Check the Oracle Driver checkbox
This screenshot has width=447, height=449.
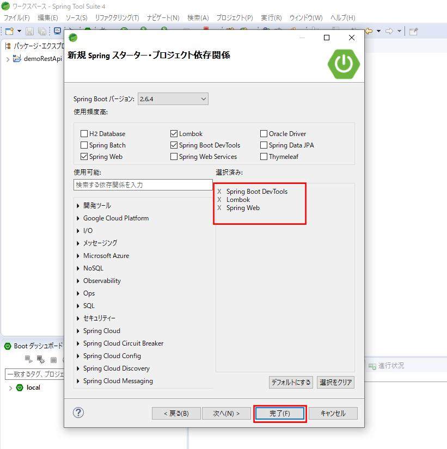[264, 134]
